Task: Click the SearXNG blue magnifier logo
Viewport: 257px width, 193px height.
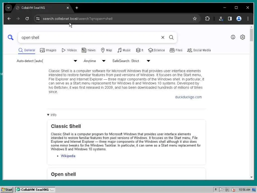Action: (11, 37)
